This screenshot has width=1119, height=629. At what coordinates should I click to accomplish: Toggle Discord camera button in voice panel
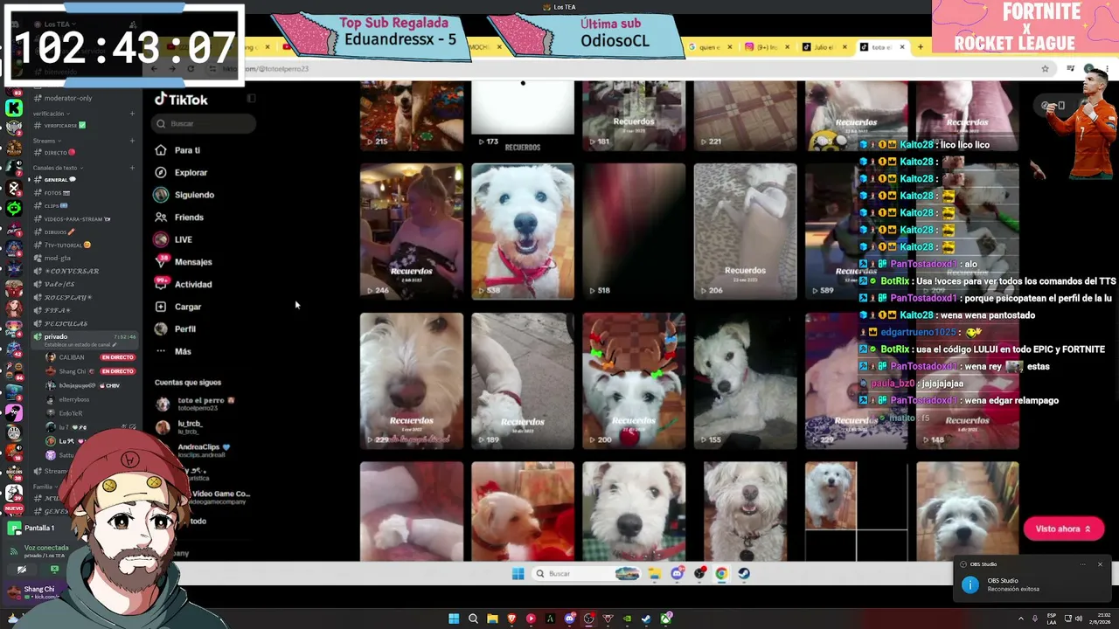(22, 570)
